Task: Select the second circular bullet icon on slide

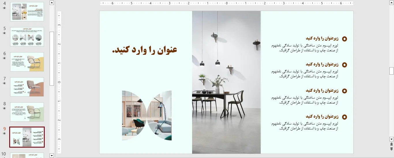Action: 344,65
